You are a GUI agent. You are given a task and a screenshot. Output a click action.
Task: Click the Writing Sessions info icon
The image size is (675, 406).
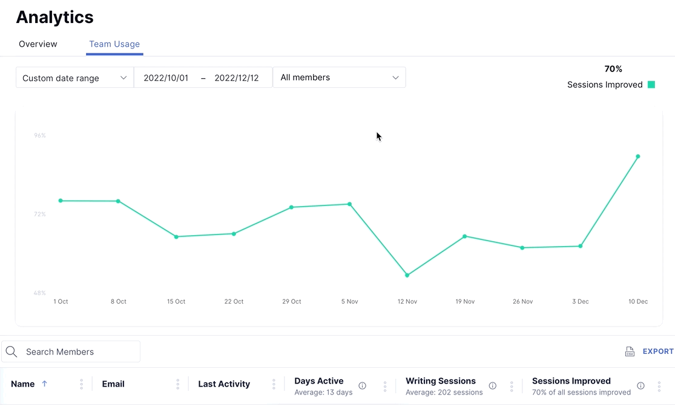point(492,385)
